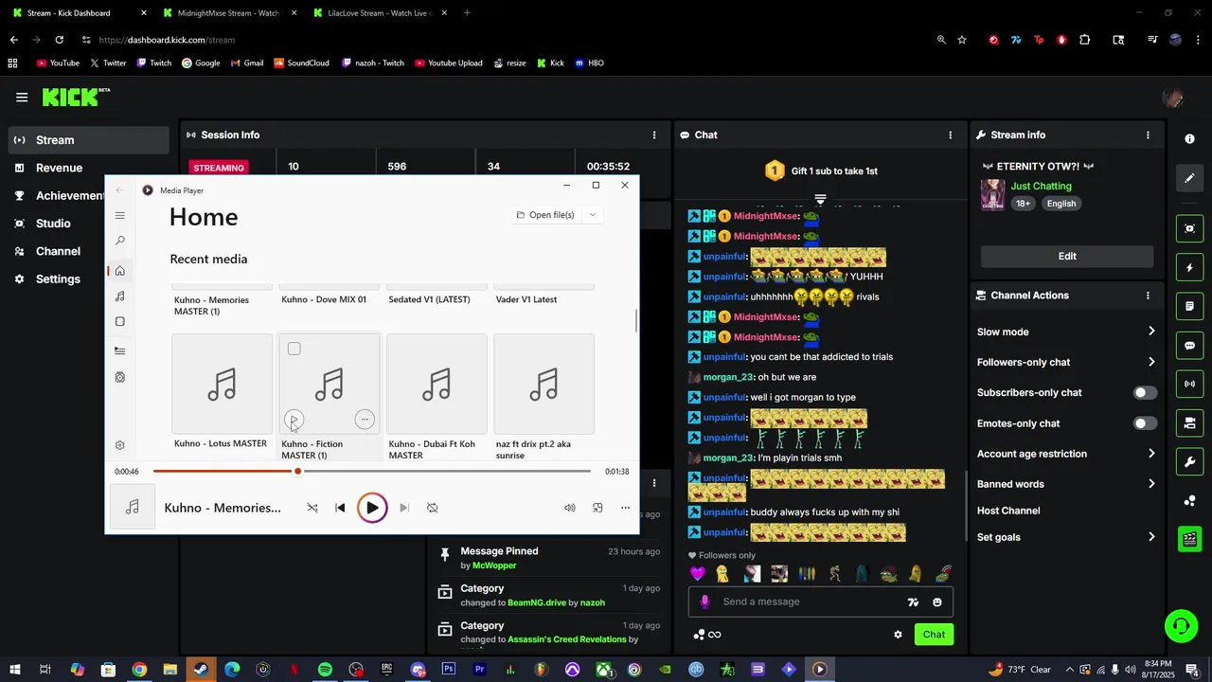Open Session Info panel options menu
Image resolution: width=1212 pixels, height=682 pixels.
pyautogui.click(x=654, y=135)
